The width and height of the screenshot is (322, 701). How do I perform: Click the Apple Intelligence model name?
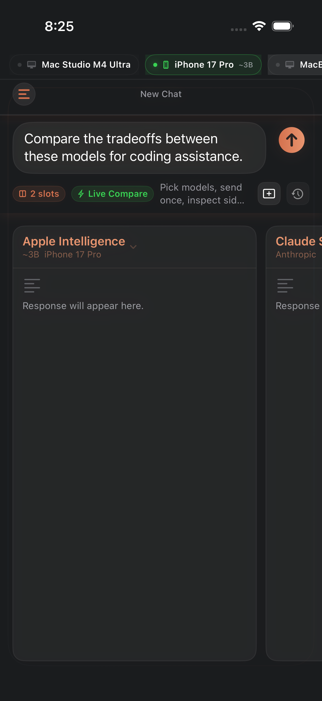tap(74, 241)
